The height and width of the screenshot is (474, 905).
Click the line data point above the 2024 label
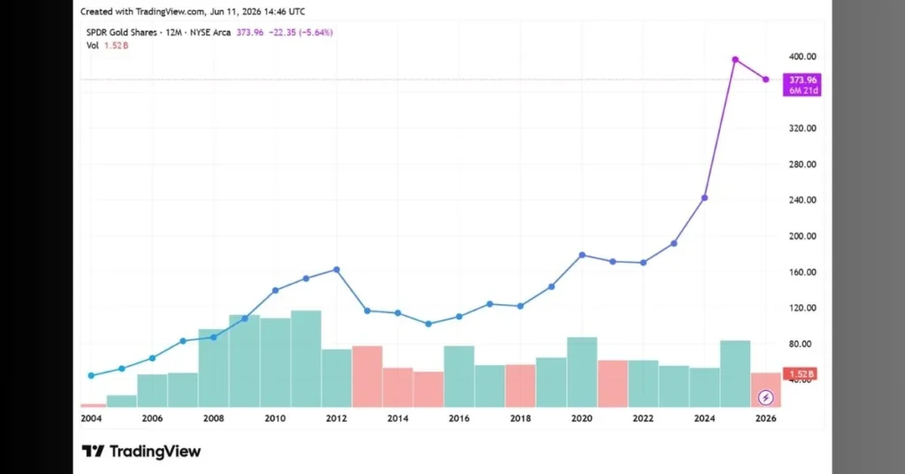point(704,198)
